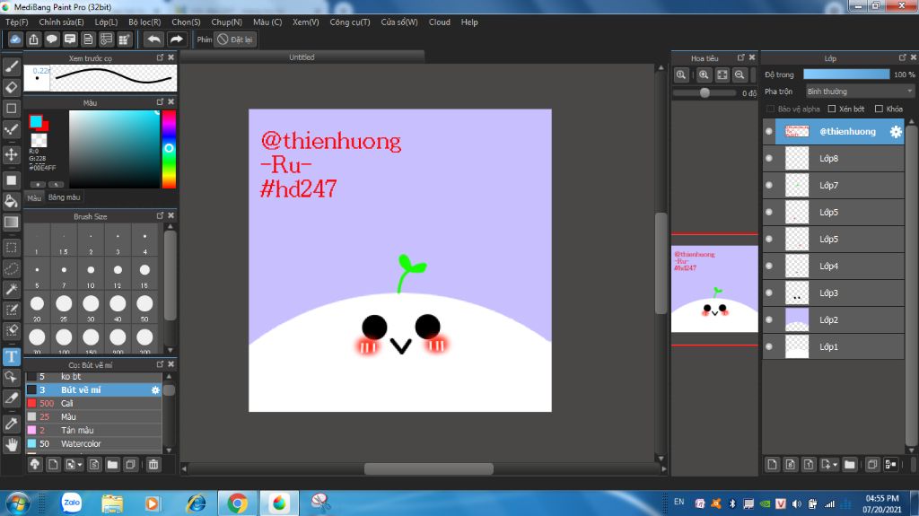
Task: Open the Công cụ(T) menu
Action: (x=350, y=22)
